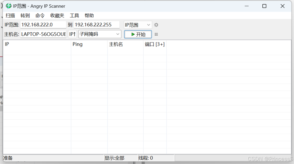Click the 端口 [3+] column header
Viewport: 294px width, 164px height.
155,44
